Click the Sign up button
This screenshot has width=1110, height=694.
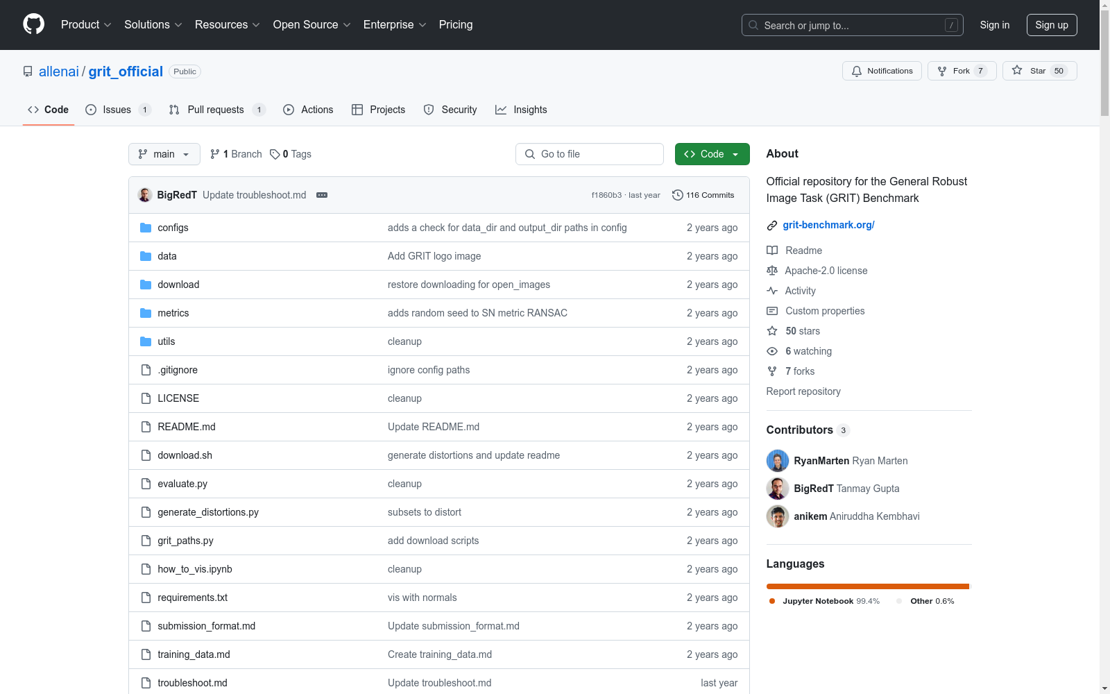[1052, 25]
